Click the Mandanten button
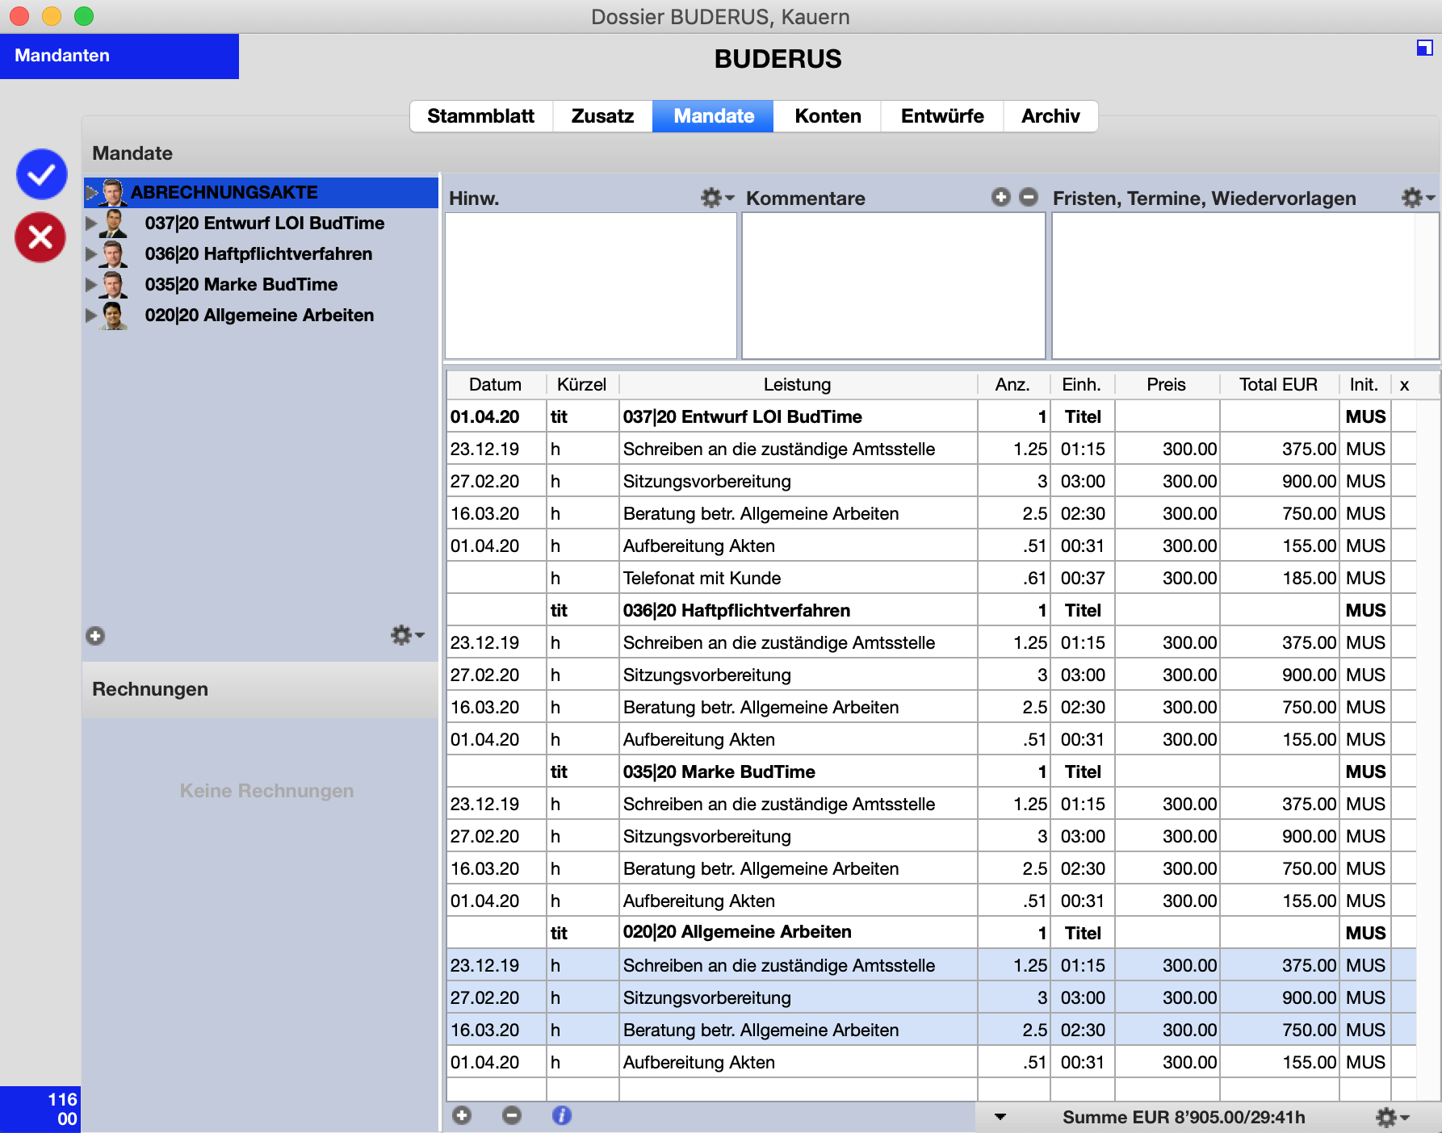Image resolution: width=1442 pixels, height=1133 pixels. point(119,56)
